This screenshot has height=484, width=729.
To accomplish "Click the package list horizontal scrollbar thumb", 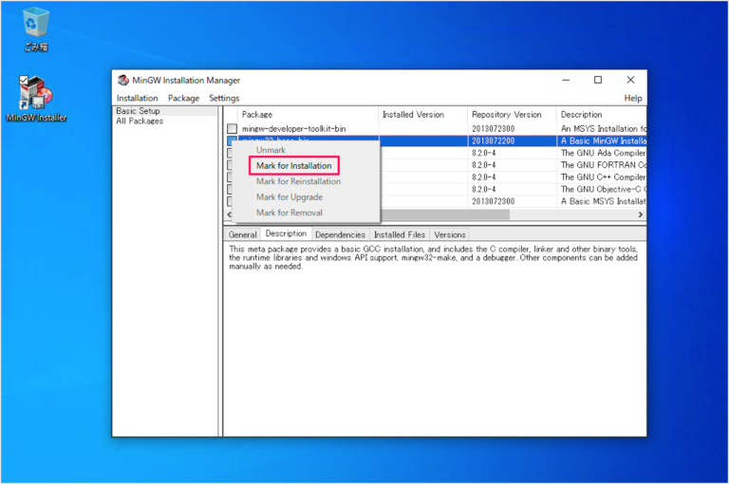I will tap(445, 214).
